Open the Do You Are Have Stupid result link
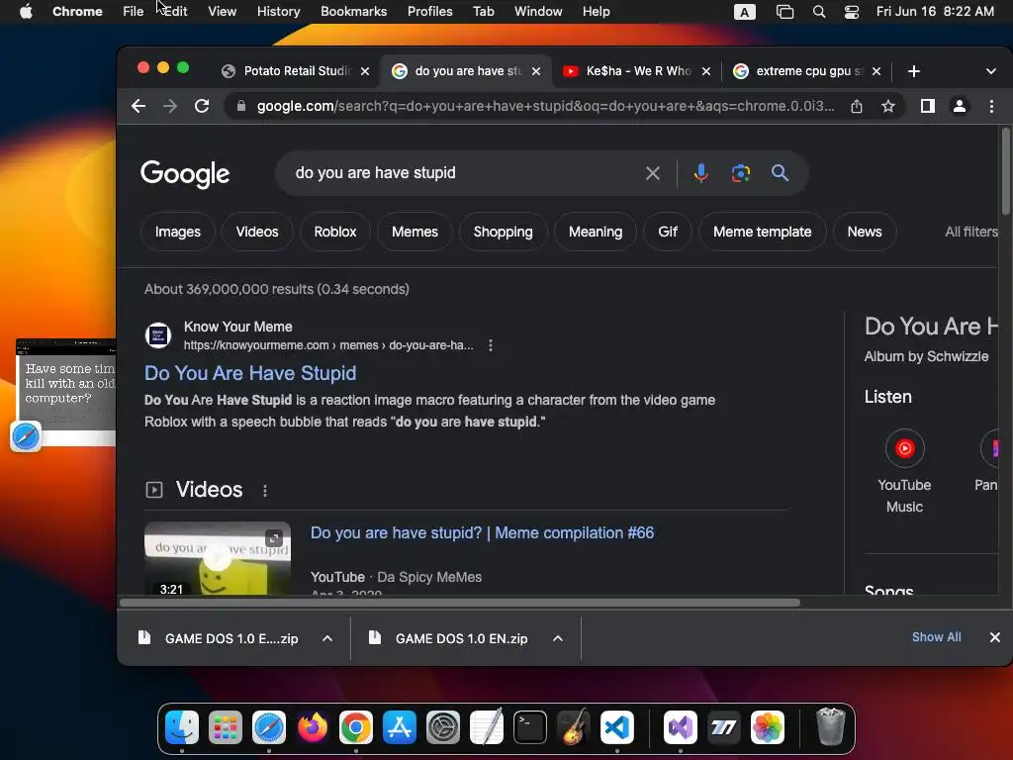 coord(250,373)
